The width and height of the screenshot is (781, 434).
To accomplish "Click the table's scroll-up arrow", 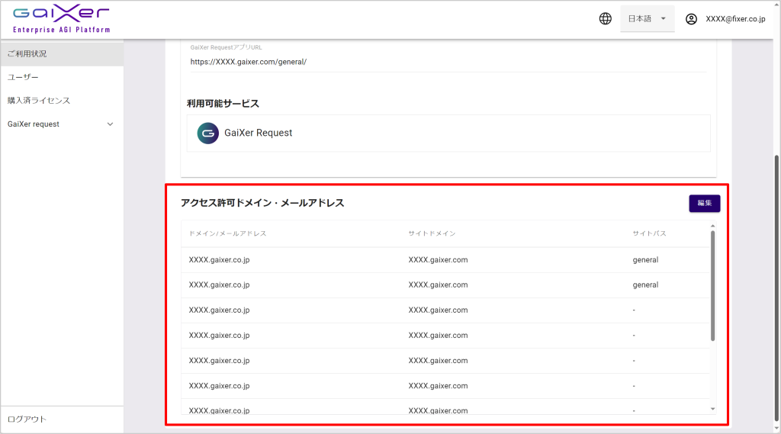I will tap(713, 226).
